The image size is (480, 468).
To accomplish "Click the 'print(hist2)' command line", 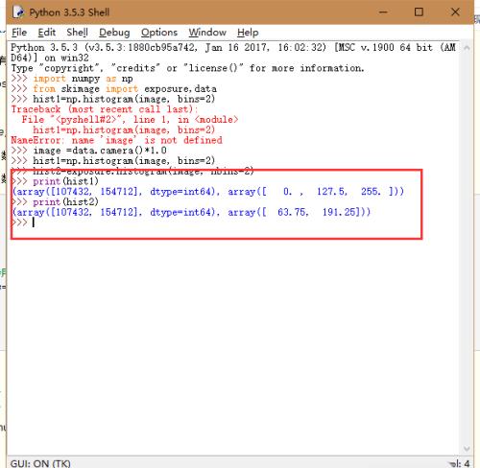I will coord(55,201).
